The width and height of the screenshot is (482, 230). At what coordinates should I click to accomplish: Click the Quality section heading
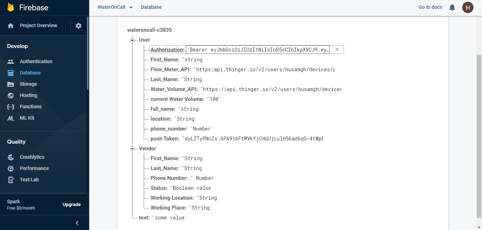click(x=16, y=142)
